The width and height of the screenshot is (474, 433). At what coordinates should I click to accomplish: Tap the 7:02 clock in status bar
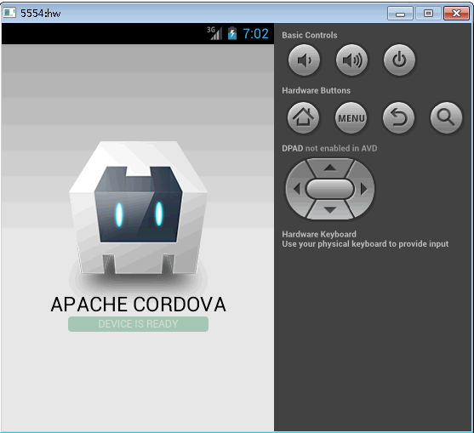pos(256,33)
